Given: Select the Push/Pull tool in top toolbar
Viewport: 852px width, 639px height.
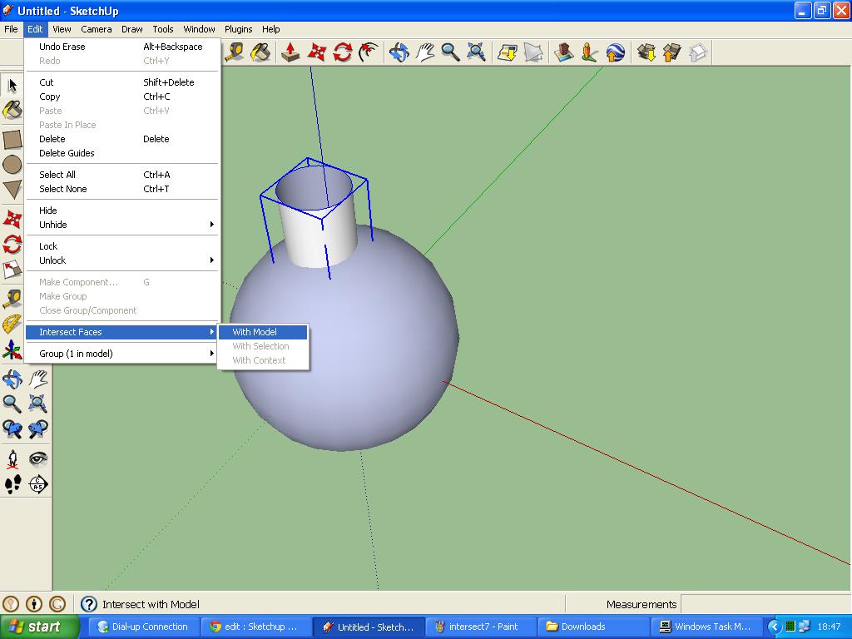Looking at the screenshot, I should coord(290,52).
